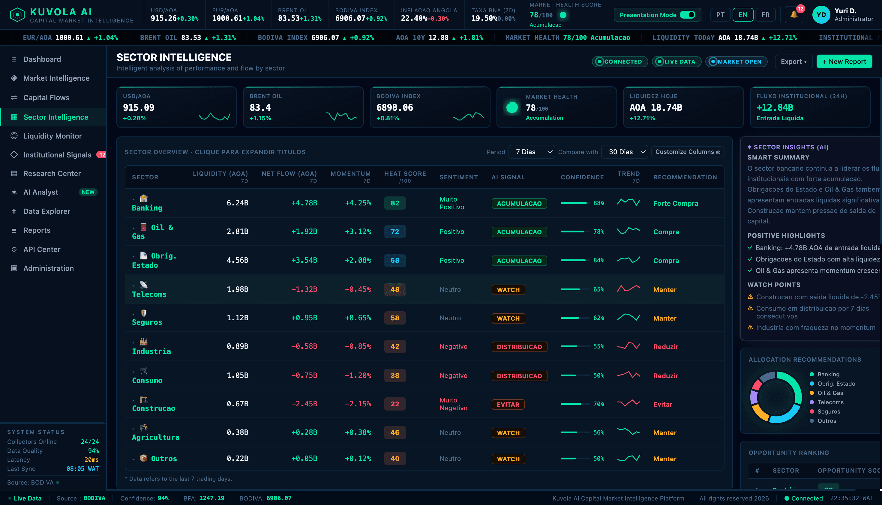
Task: Click the Seguros shield icon
Action: (x=144, y=313)
